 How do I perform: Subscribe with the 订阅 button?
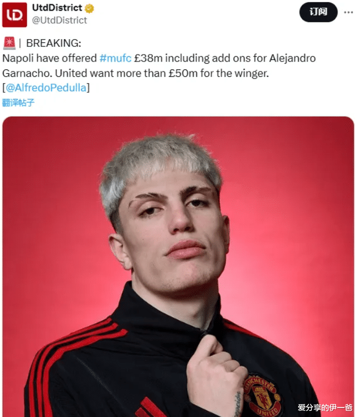(x=318, y=12)
